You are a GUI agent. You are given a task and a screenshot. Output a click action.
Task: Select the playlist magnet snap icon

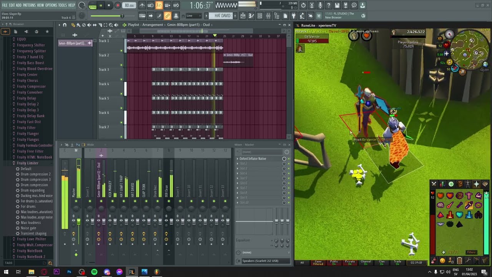(65, 25)
